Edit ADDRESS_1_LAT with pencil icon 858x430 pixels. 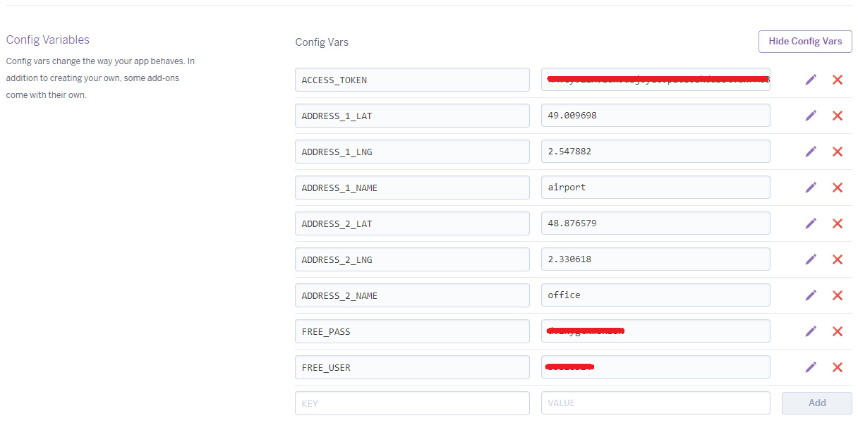coord(811,116)
